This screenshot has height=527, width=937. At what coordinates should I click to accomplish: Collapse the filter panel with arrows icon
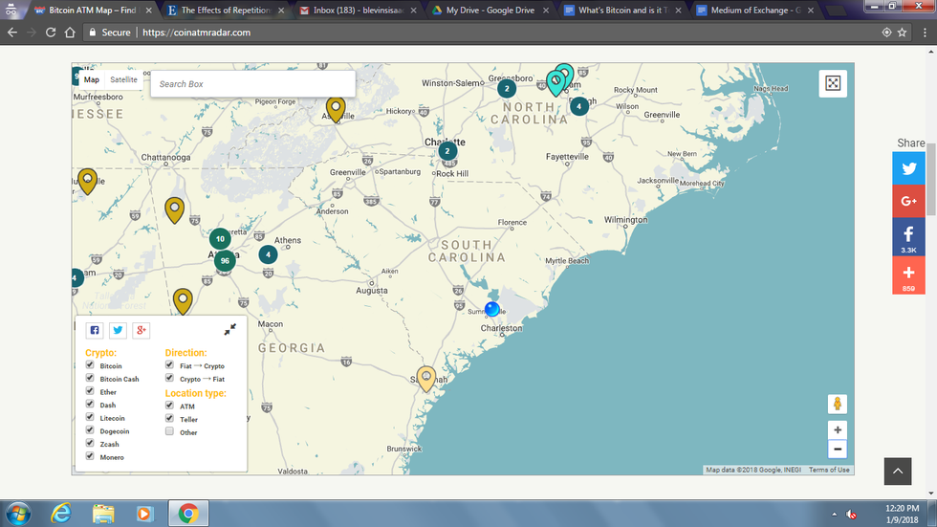coord(230,330)
